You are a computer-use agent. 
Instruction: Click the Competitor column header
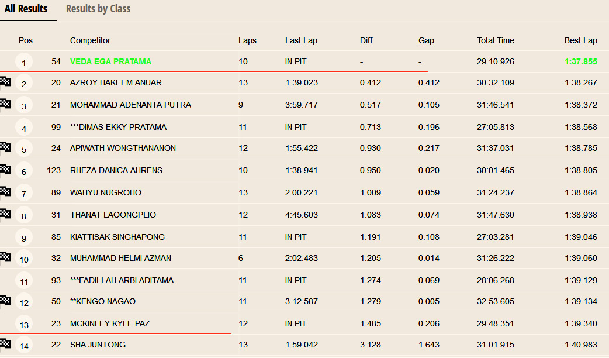pyautogui.click(x=90, y=40)
